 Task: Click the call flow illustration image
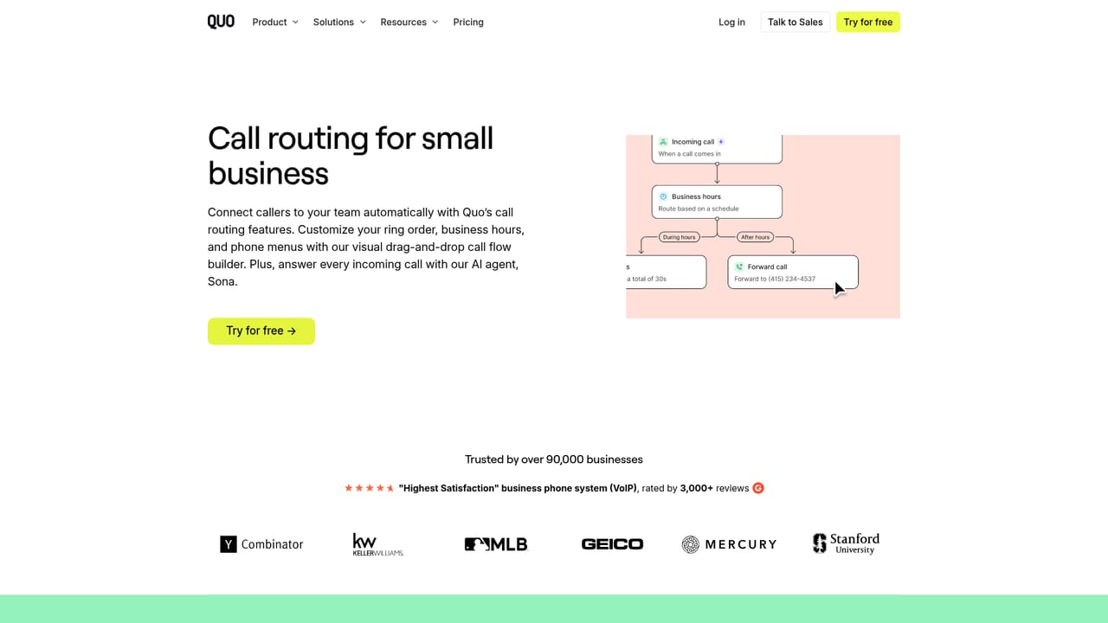coord(763,227)
